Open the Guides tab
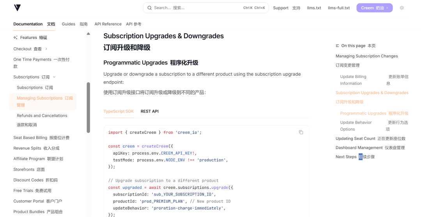 (68, 24)
